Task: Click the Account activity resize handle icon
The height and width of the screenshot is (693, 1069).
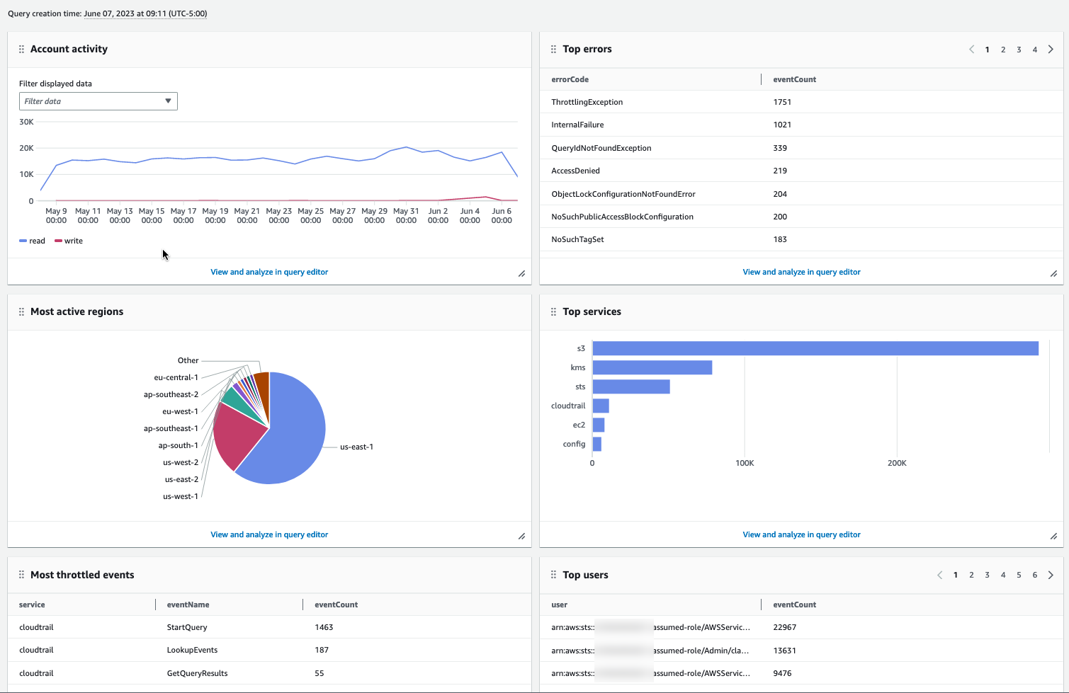Action: click(x=521, y=273)
